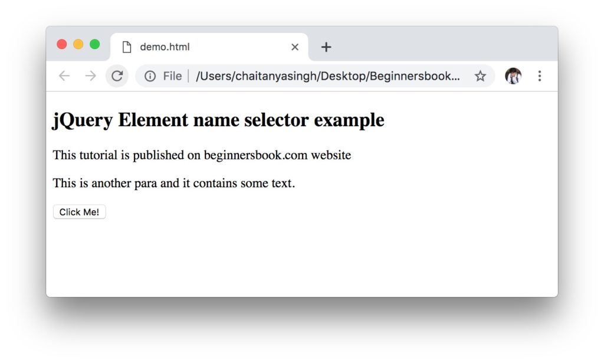
Task: Minimize the window with yellow button
Action: [x=78, y=44]
